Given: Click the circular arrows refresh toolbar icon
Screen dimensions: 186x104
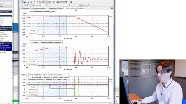Looking at the screenshot, I should [54, 2].
